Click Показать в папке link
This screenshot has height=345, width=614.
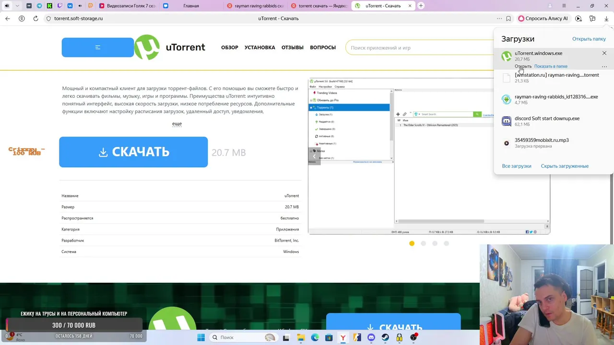tap(551, 66)
